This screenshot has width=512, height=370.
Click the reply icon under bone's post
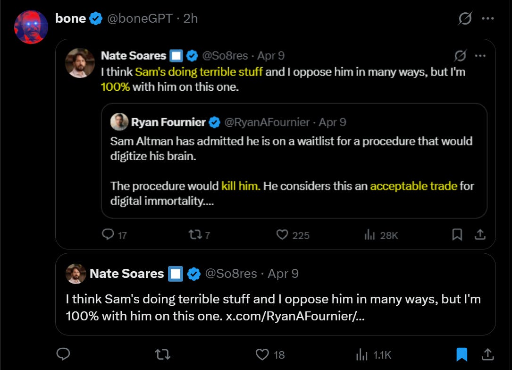63,354
